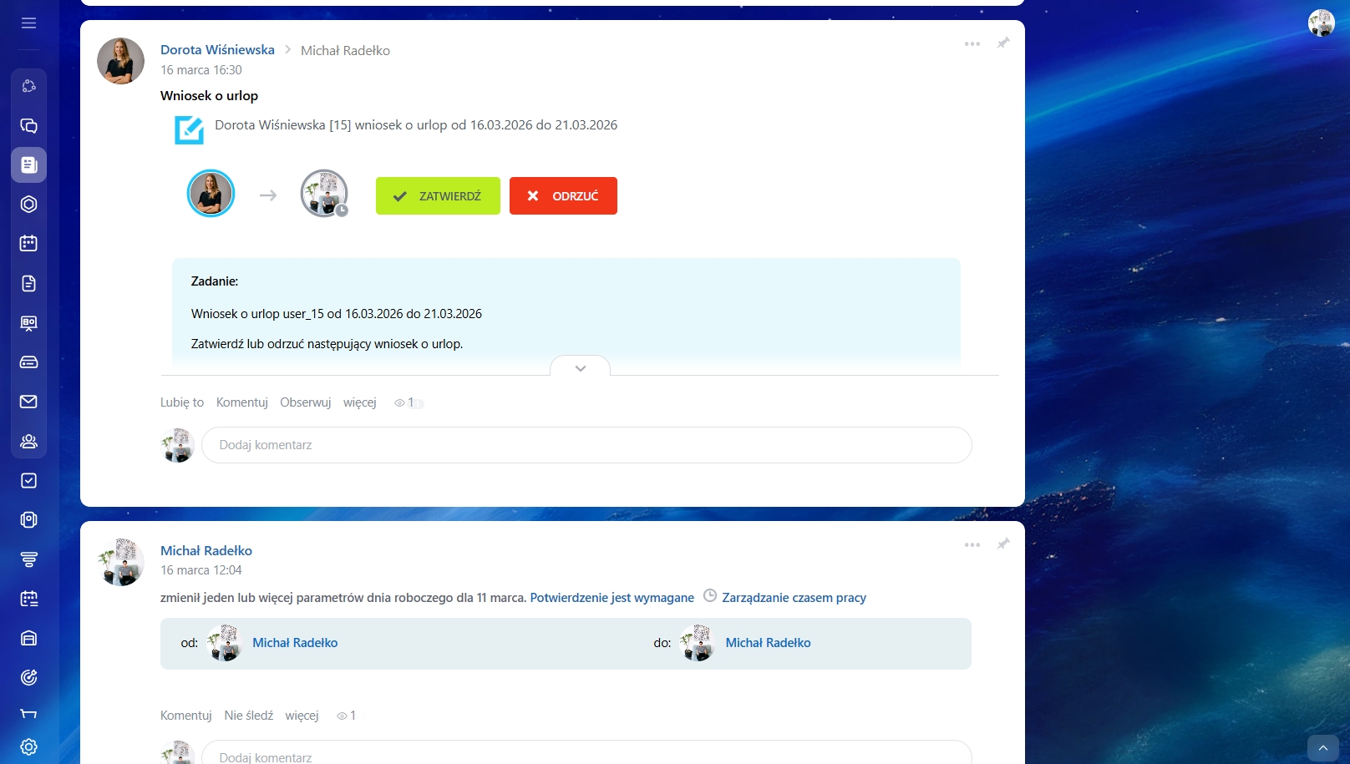Open 'więcej' options under leave request post
Viewport: 1350px width, 764px height.
point(359,402)
